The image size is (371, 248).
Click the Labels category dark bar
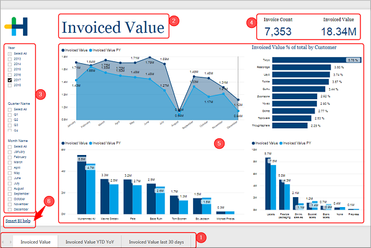[x=268, y=184]
